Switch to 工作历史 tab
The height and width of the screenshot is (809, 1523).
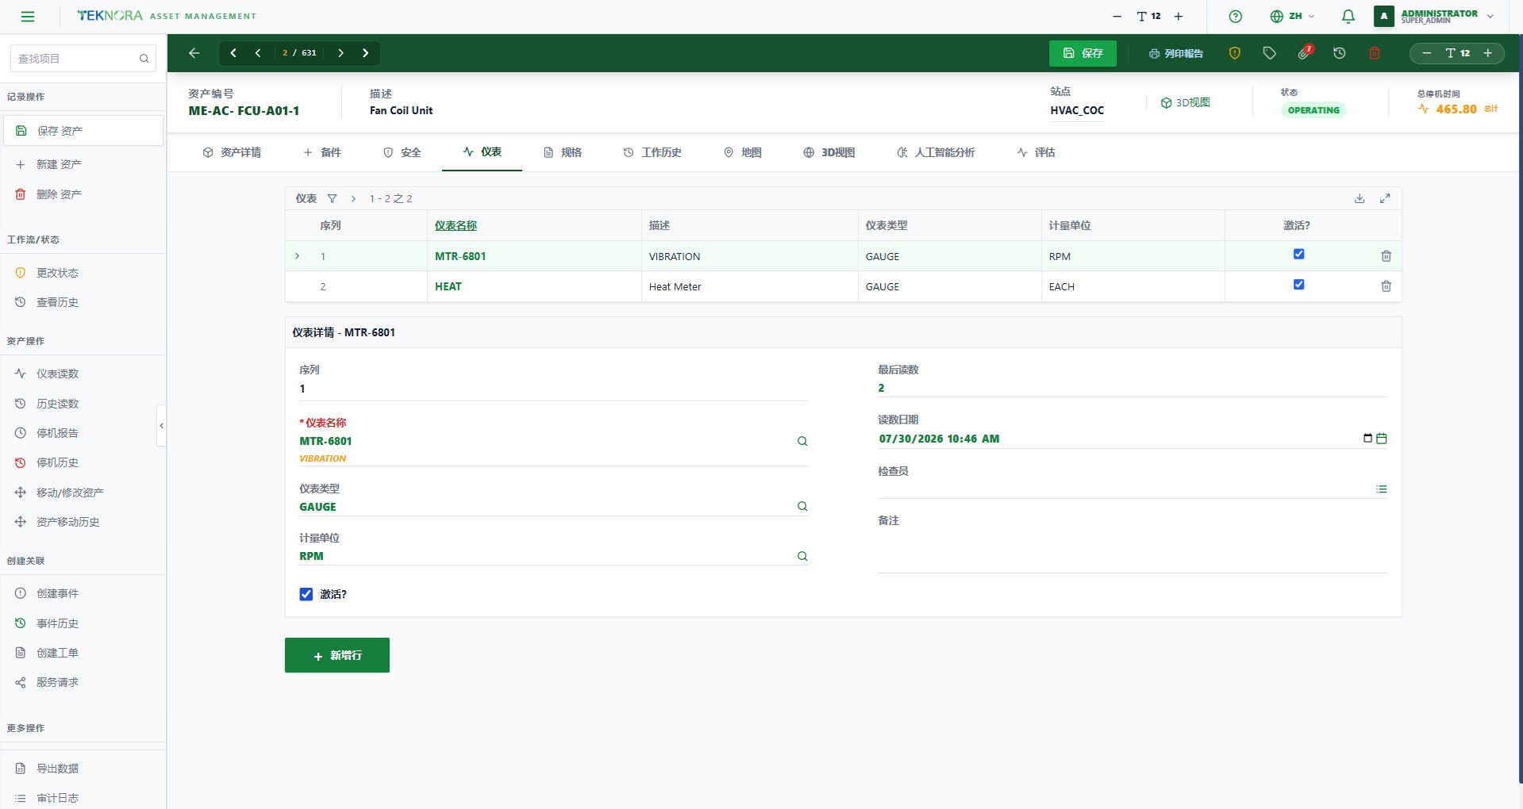(652, 152)
